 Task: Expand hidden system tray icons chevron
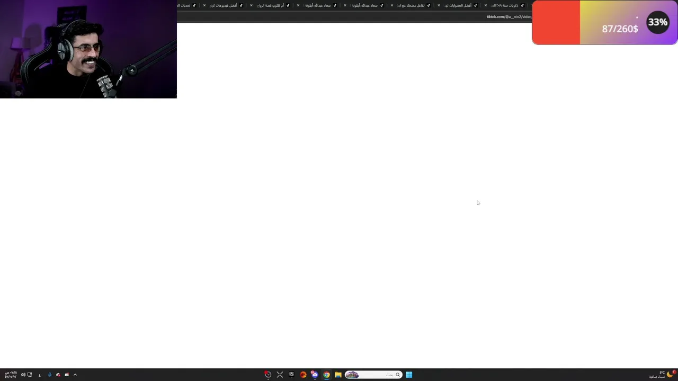[75, 375]
